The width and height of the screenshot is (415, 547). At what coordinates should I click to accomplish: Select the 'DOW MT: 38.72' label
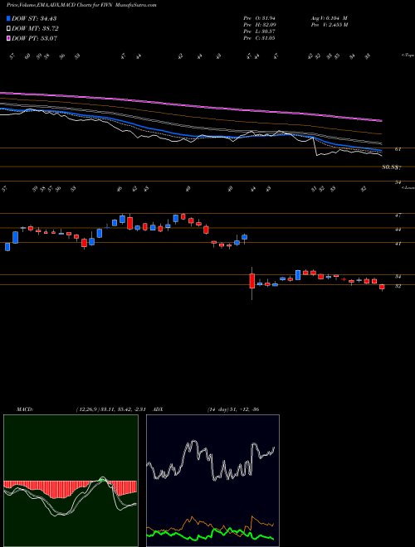click(x=35, y=28)
